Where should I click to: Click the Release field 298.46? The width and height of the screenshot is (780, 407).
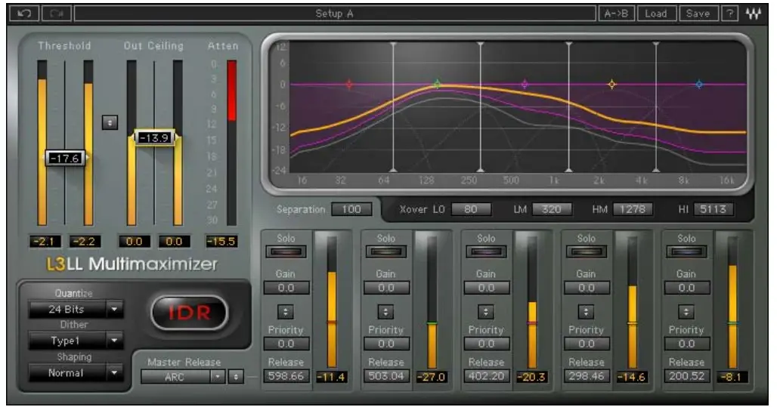587,376
